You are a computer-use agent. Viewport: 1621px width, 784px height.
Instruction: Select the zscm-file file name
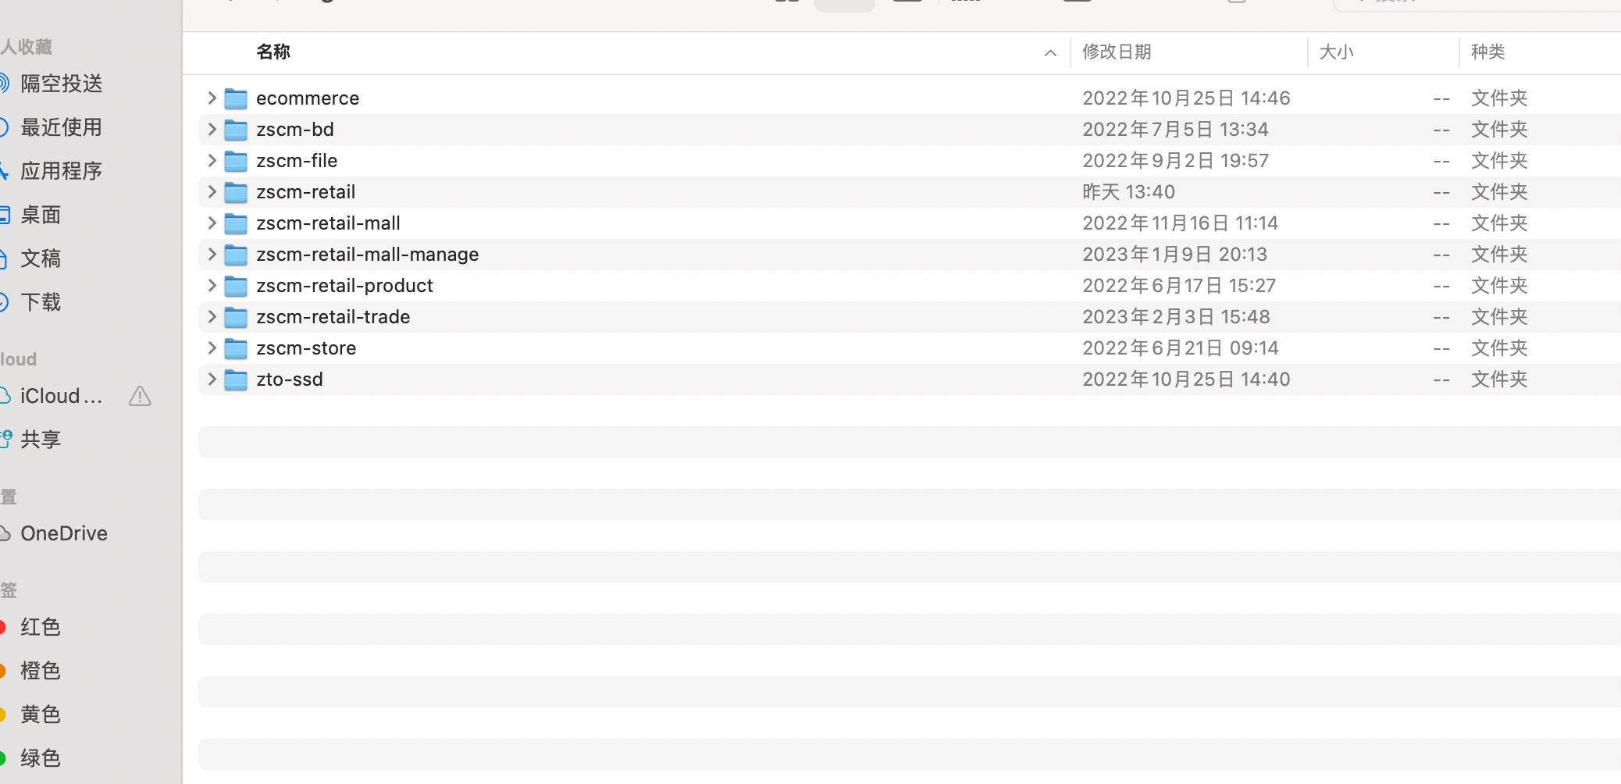coord(297,161)
